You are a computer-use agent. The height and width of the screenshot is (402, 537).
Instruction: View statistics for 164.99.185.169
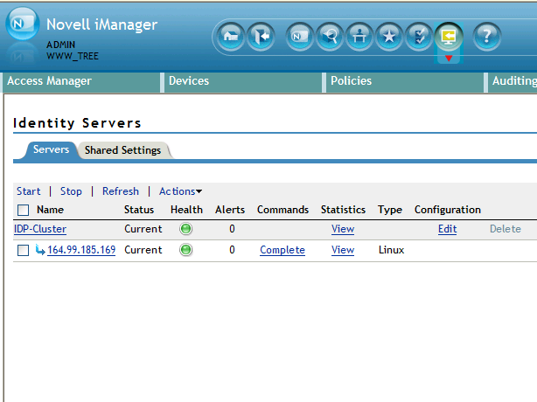[x=343, y=250]
